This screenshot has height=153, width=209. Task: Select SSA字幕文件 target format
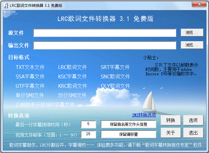[30, 76]
